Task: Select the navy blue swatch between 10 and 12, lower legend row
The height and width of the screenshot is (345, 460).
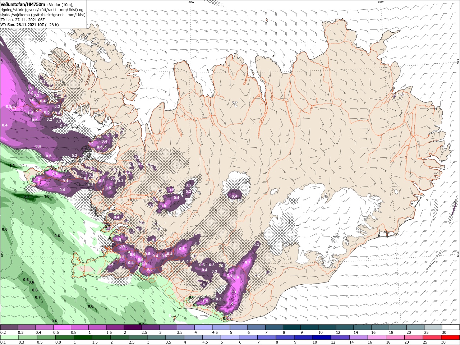Action: click(322, 337)
